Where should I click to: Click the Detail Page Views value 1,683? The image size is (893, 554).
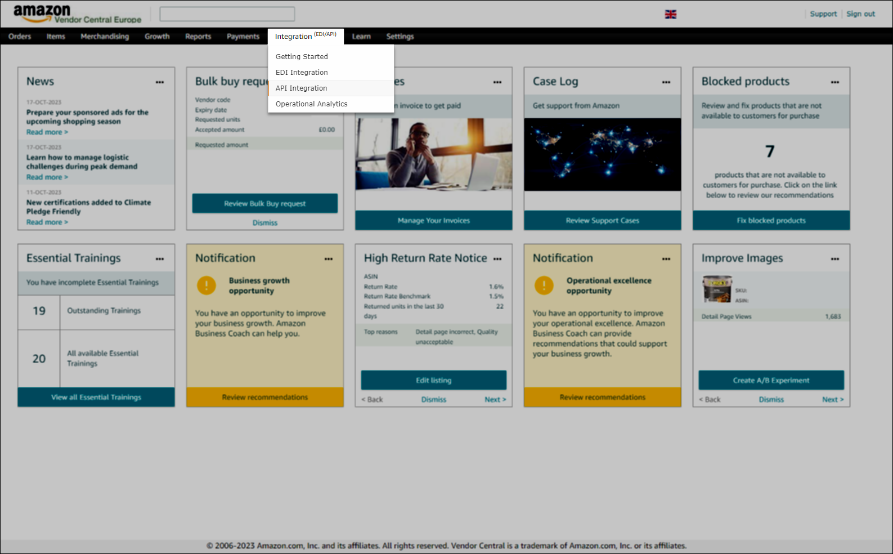833,317
